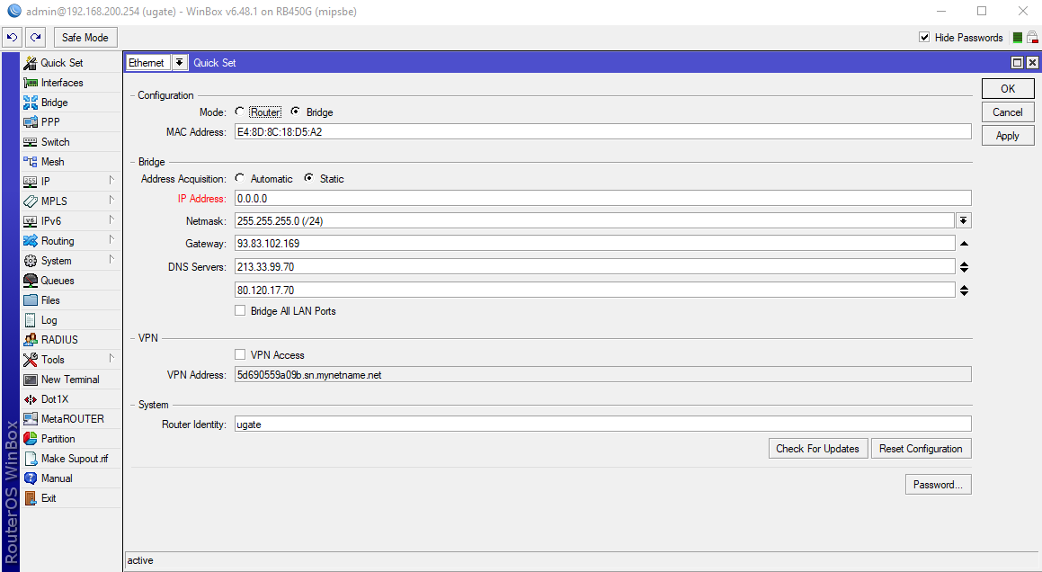Open the Ethernet quick set dropdown

[180, 63]
